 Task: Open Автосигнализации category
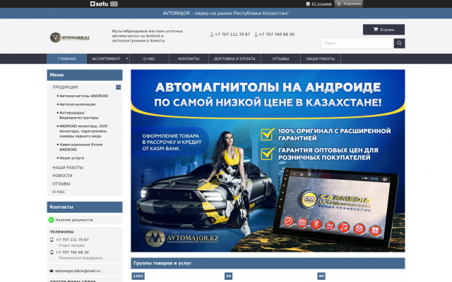click(x=77, y=104)
